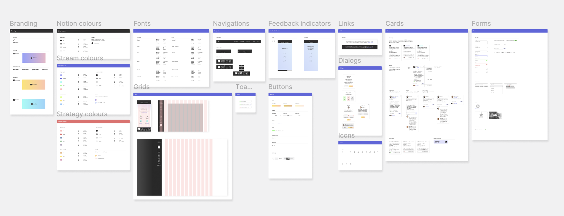This screenshot has height=216, width=564.
Task: Select the Branding frame label
Action: 23,23
